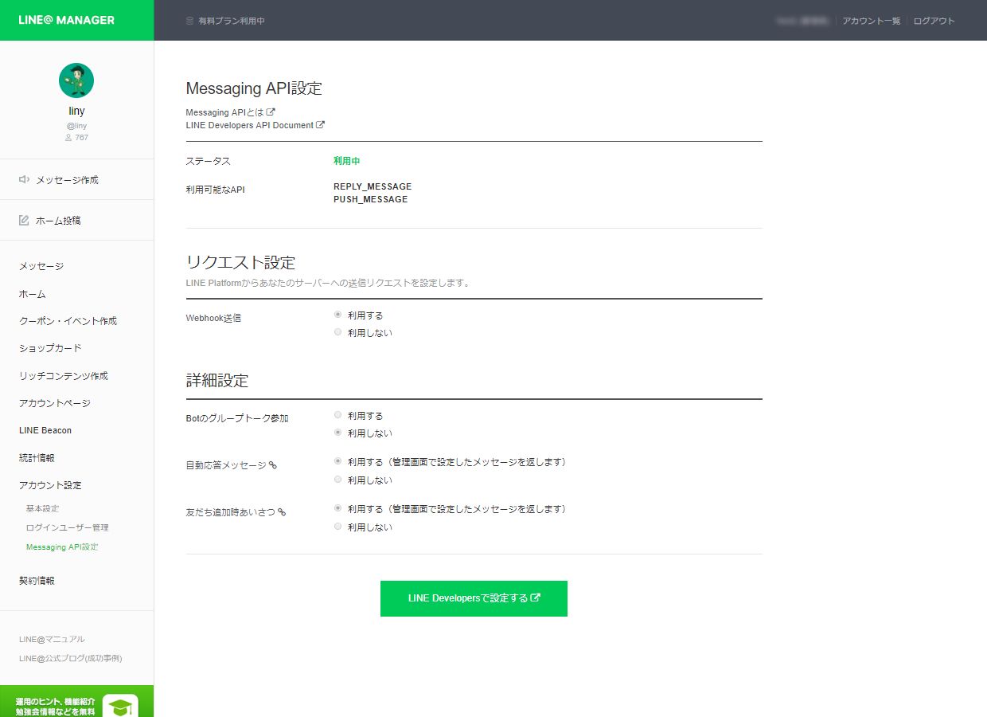The height and width of the screenshot is (717, 987).
Task: Click the 詳細設定 heading
Action: [217, 381]
